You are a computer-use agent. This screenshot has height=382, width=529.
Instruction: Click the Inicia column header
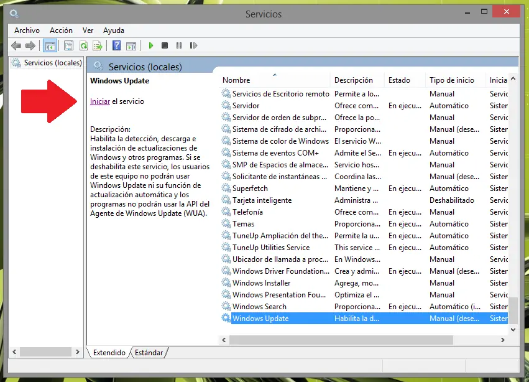499,80
